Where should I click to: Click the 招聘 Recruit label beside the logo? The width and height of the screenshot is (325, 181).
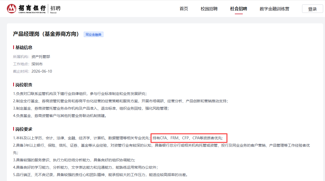pyautogui.click(x=55, y=9)
